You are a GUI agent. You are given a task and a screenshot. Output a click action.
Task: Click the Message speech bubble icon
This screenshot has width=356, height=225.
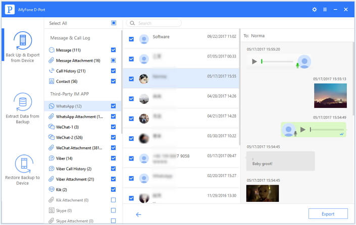pyautogui.click(x=52, y=50)
